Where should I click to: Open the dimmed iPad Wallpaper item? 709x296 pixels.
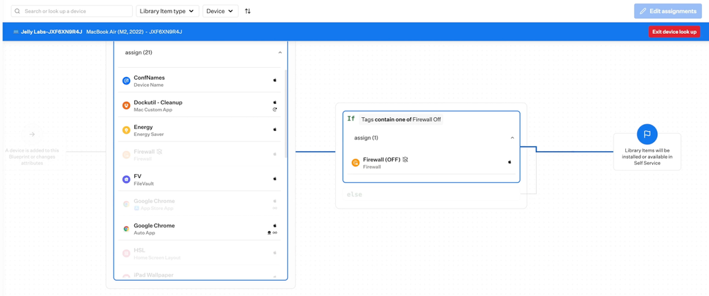[x=201, y=273]
